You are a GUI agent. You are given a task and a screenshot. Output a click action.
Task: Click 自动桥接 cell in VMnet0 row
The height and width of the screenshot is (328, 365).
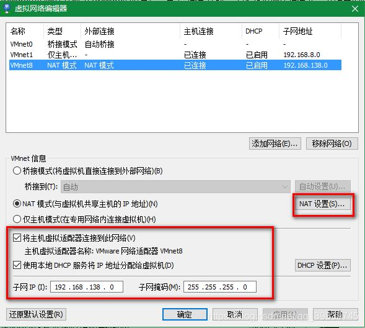click(x=99, y=44)
